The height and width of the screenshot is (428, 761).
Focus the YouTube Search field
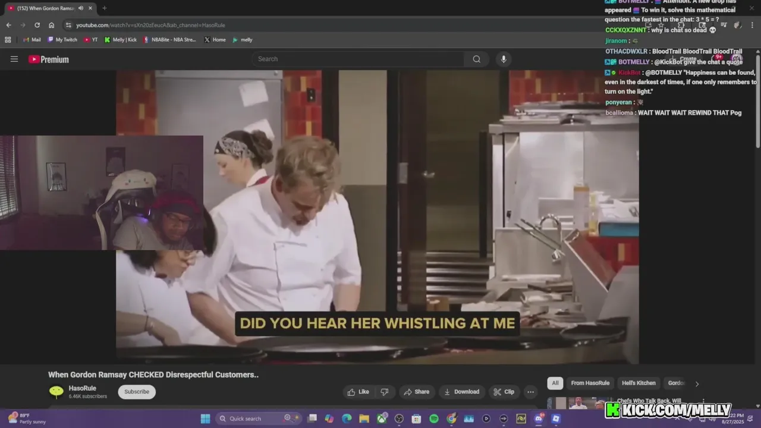358,59
